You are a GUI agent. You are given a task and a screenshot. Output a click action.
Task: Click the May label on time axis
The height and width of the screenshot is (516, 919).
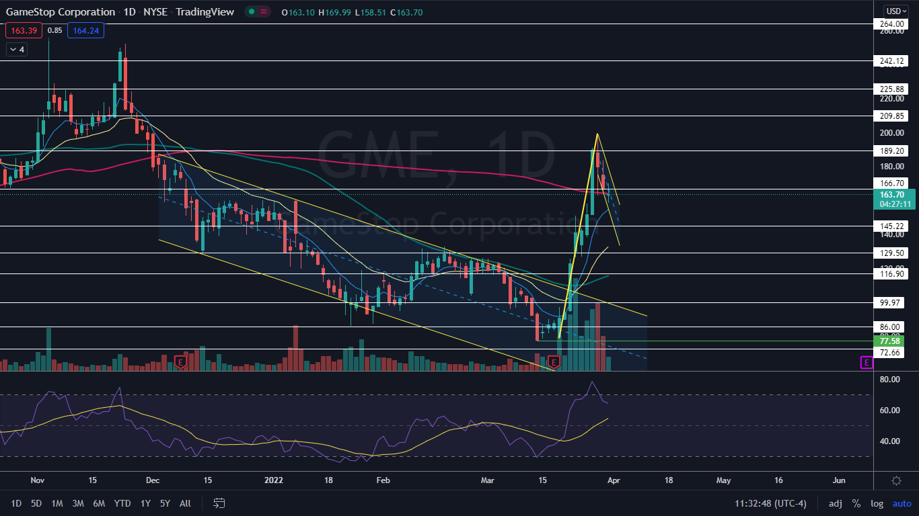[x=723, y=481]
